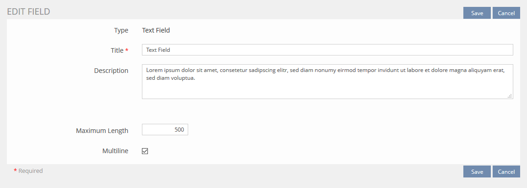The width and height of the screenshot is (527, 188).
Task: Click the top Cancel button
Action: (506, 13)
